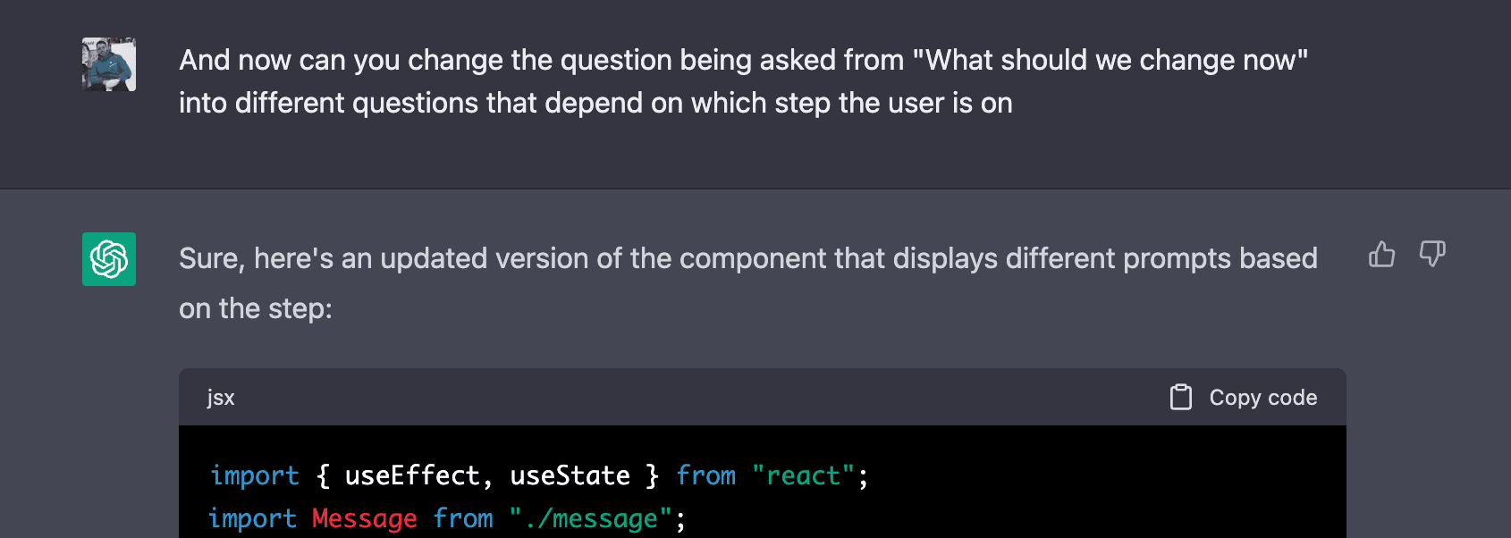
Task: Click the words "on the step:" in reply
Action: (x=256, y=308)
